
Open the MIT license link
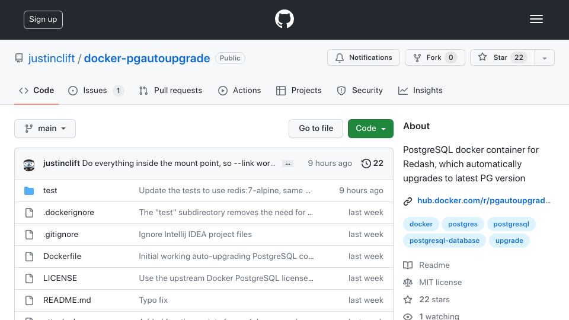[x=440, y=282]
